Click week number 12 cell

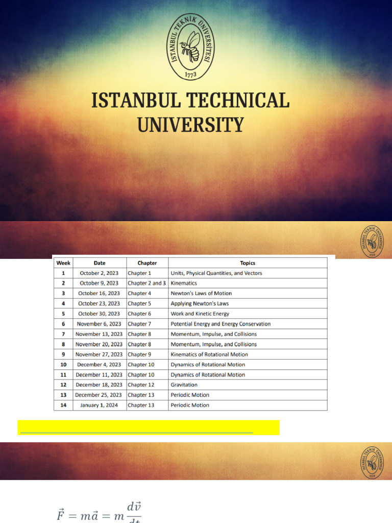click(x=63, y=385)
